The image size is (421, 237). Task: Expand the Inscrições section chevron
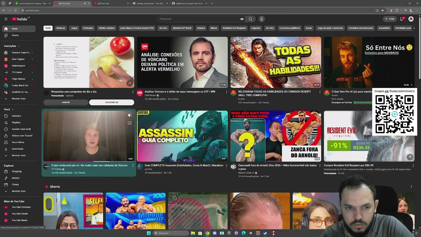pos(19,46)
